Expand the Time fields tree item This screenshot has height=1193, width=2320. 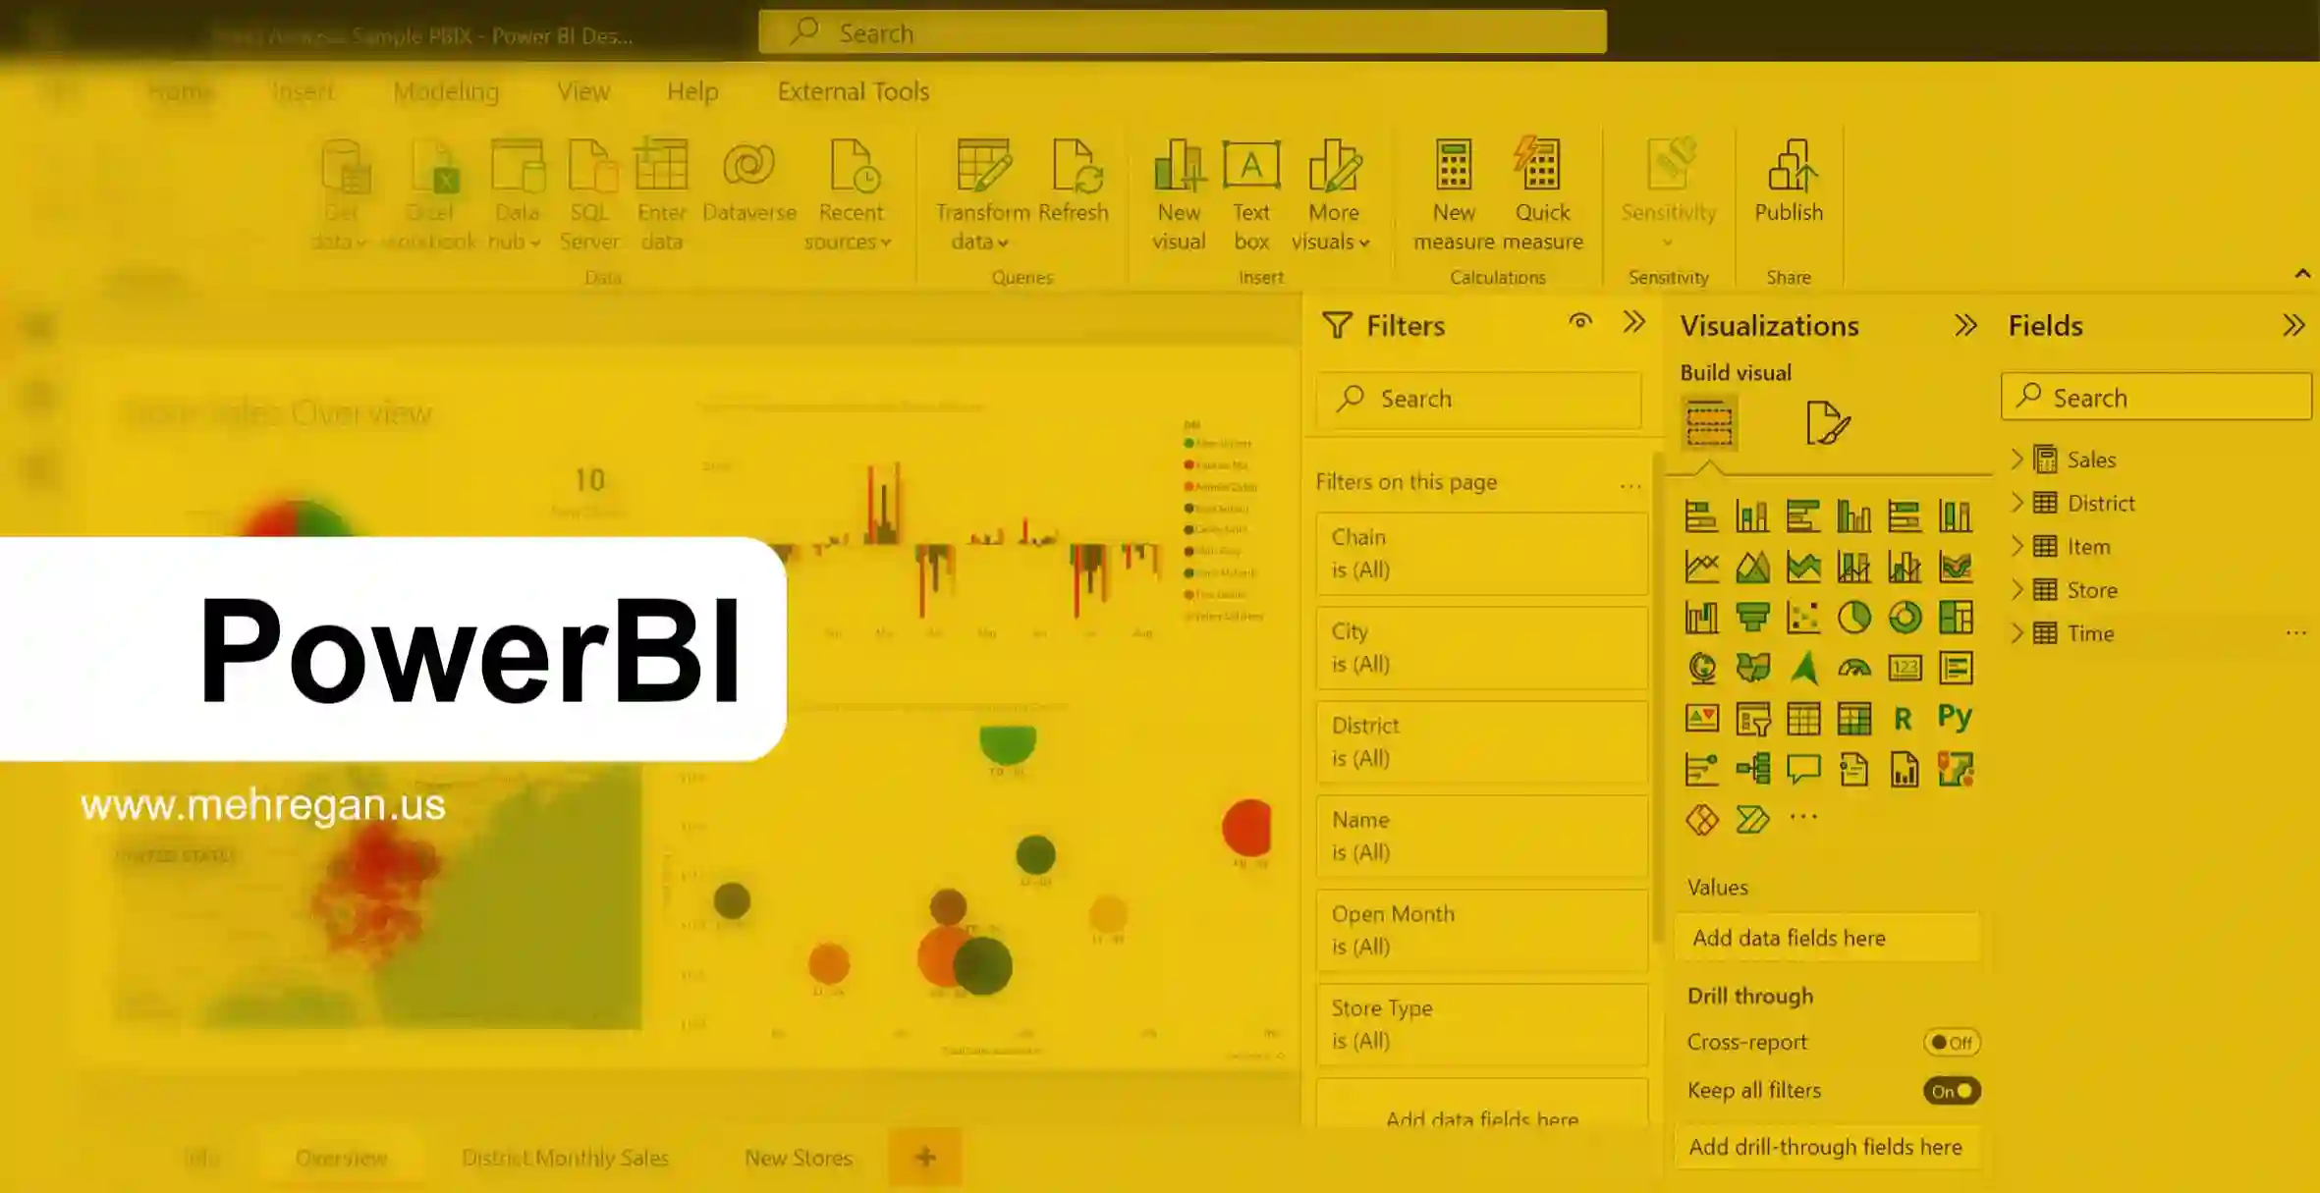point(2016,633)
